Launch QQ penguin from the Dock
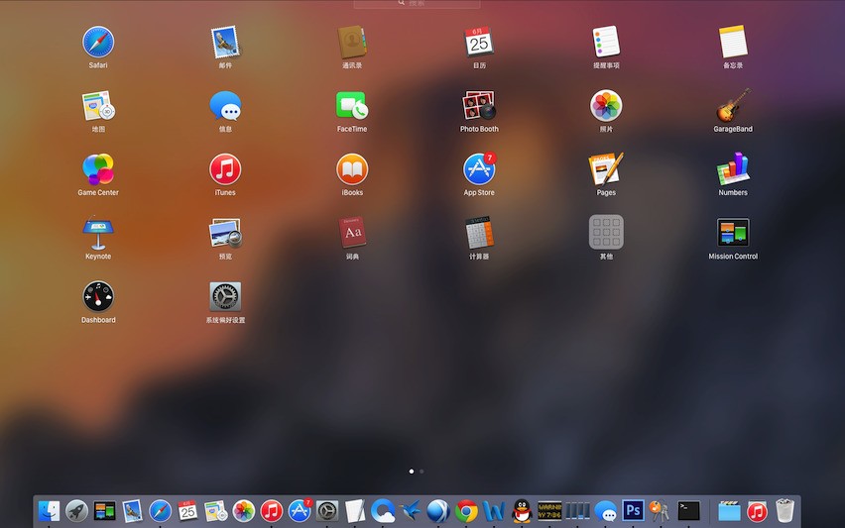Image resolution: width=845 pixels, height=528 pixels. tap(522, 511)
